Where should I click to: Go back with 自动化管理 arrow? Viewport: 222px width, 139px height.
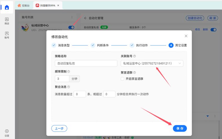click(x=85, y=18)
